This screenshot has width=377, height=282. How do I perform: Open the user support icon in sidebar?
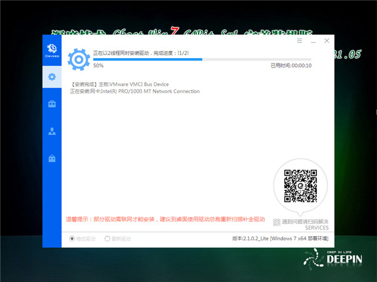coord(52,131)
